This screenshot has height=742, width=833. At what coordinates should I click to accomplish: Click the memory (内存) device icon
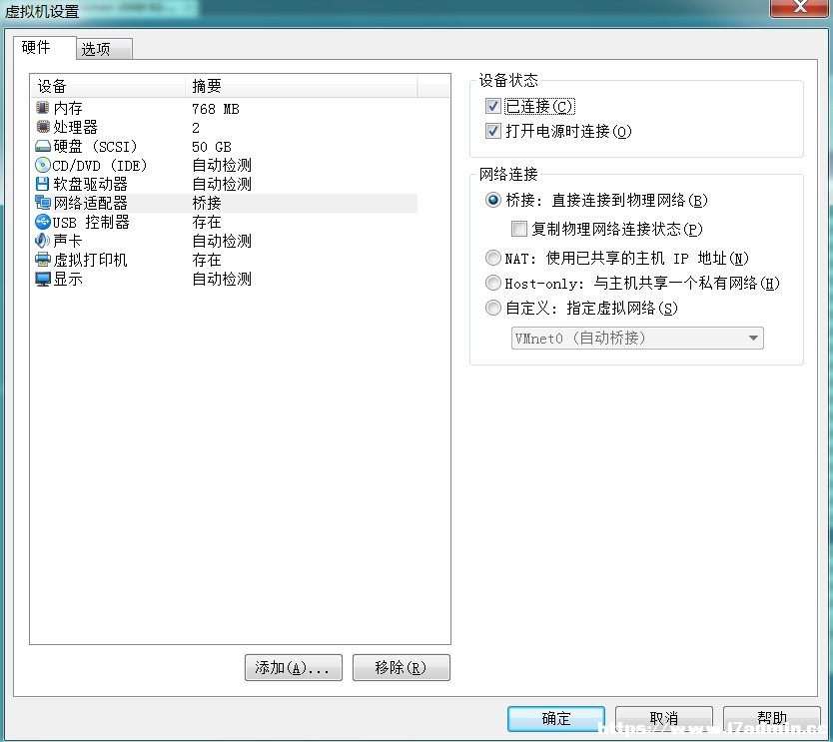point(43,108)
